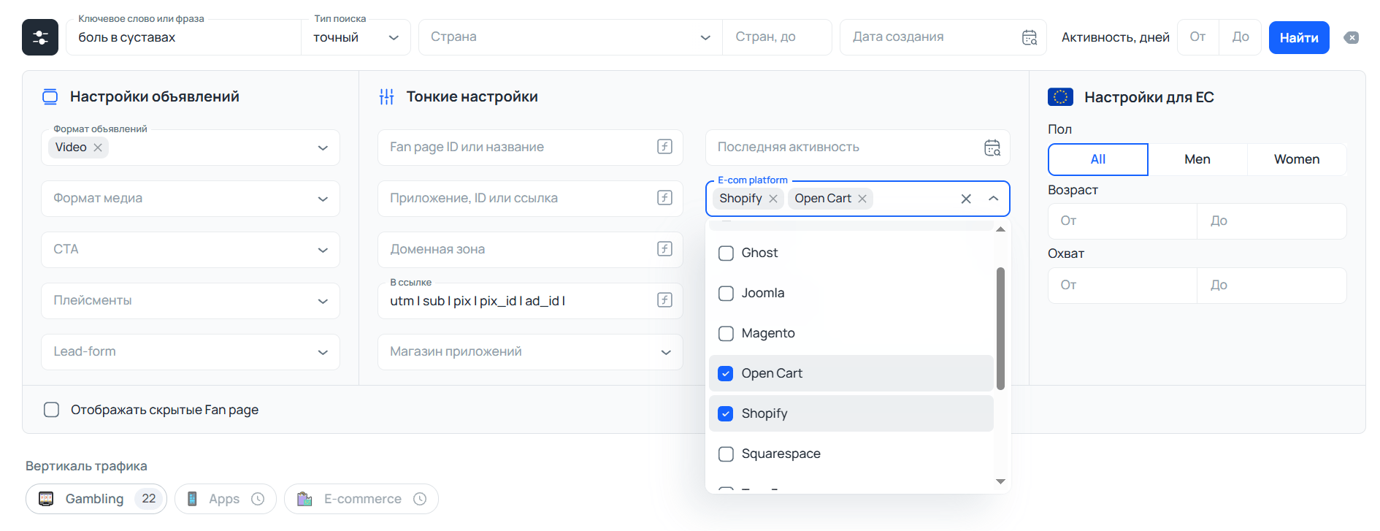Click the В ссылке utm input field
1380x531 pixels.
(530, 301)
